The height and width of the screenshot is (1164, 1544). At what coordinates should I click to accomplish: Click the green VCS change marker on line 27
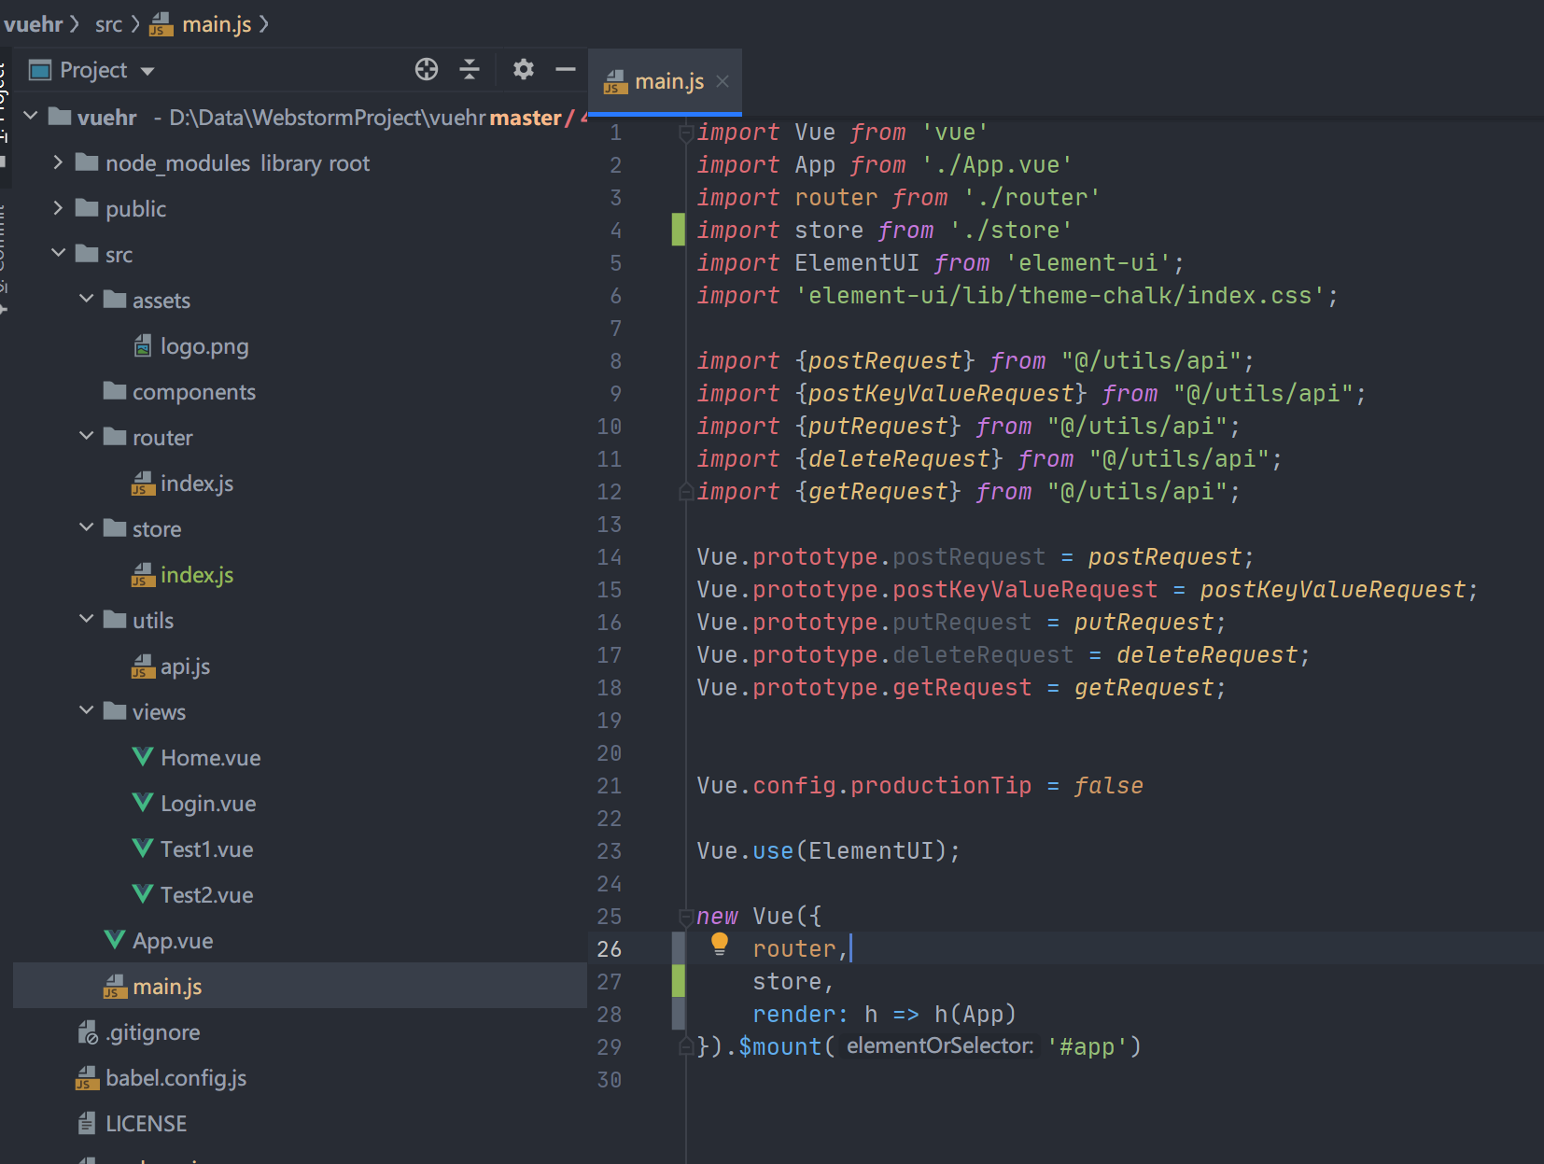[679, 981]
